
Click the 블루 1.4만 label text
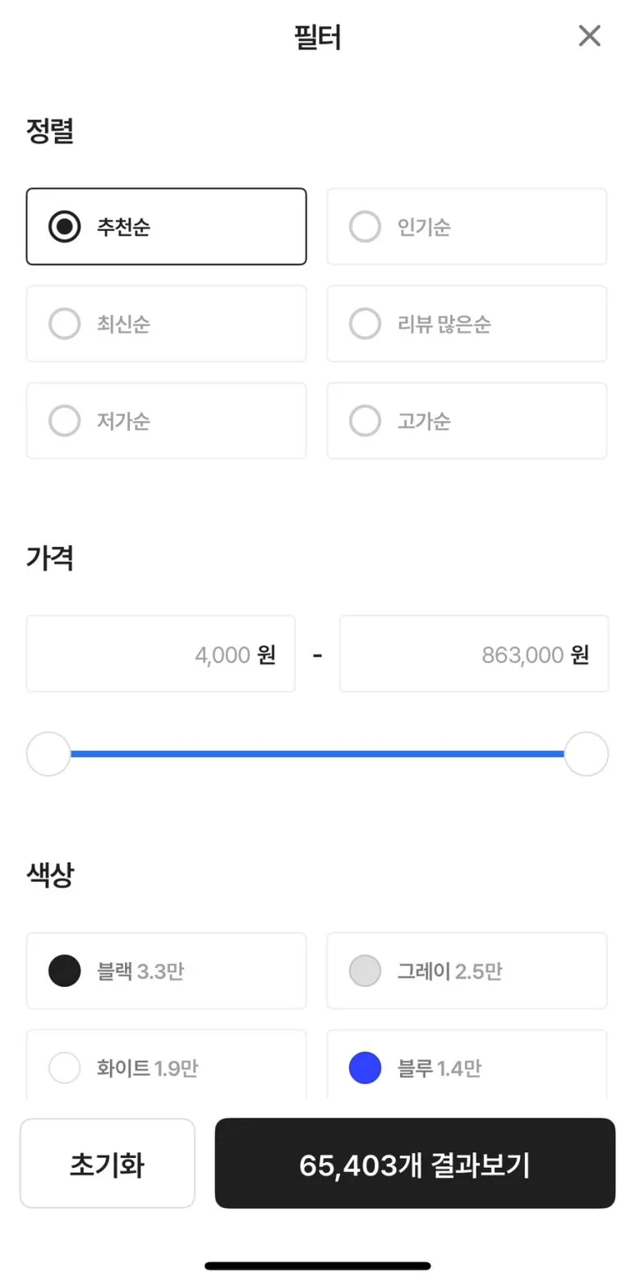(439, 1068)
